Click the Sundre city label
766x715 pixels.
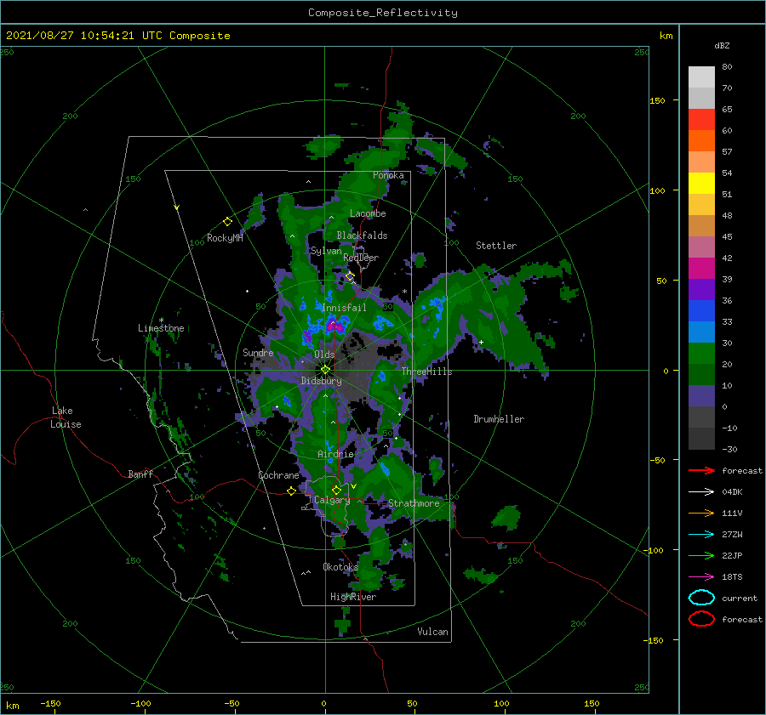pos(258,353)
